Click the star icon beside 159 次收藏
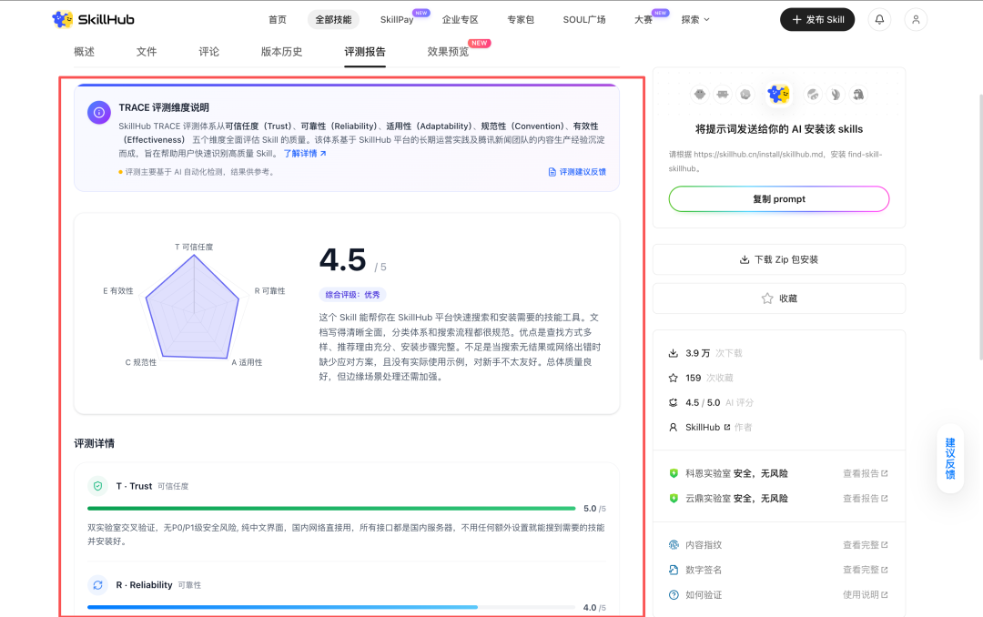The height and width of the screenshot is (617, 983). tap(674, 378)
